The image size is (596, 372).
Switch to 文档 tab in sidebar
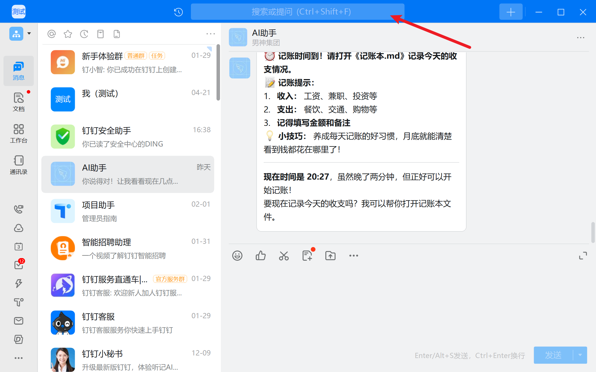click(x=19, y=102)
